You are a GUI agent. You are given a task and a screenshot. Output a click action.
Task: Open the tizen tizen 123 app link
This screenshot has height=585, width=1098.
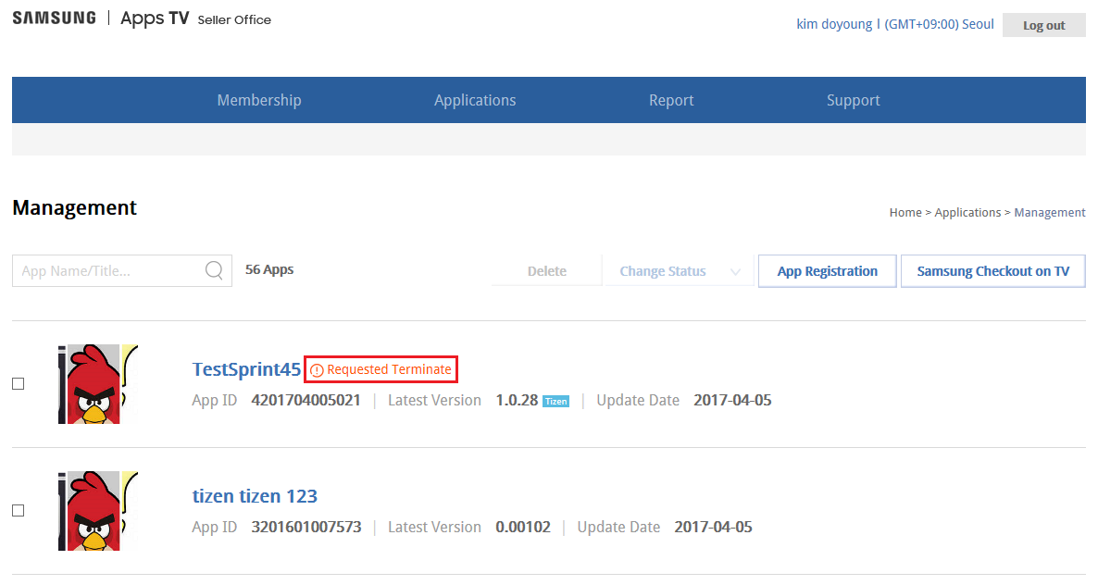(255, 496)
